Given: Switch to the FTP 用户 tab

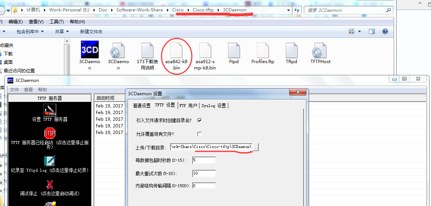Looking at the screenshot, I should click(189, 106).
